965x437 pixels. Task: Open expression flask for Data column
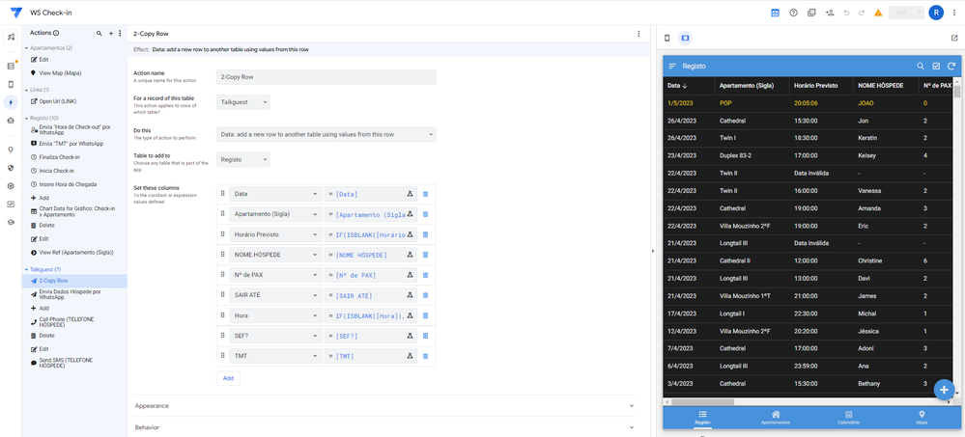pyautogui.click(x=410, y=194)
